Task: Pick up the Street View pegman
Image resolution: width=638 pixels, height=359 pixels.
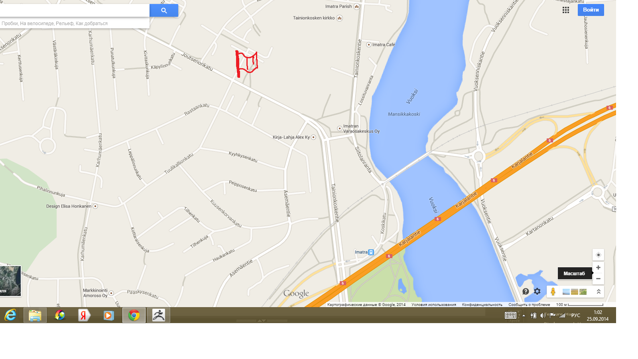Action: [x=553, y=292]
